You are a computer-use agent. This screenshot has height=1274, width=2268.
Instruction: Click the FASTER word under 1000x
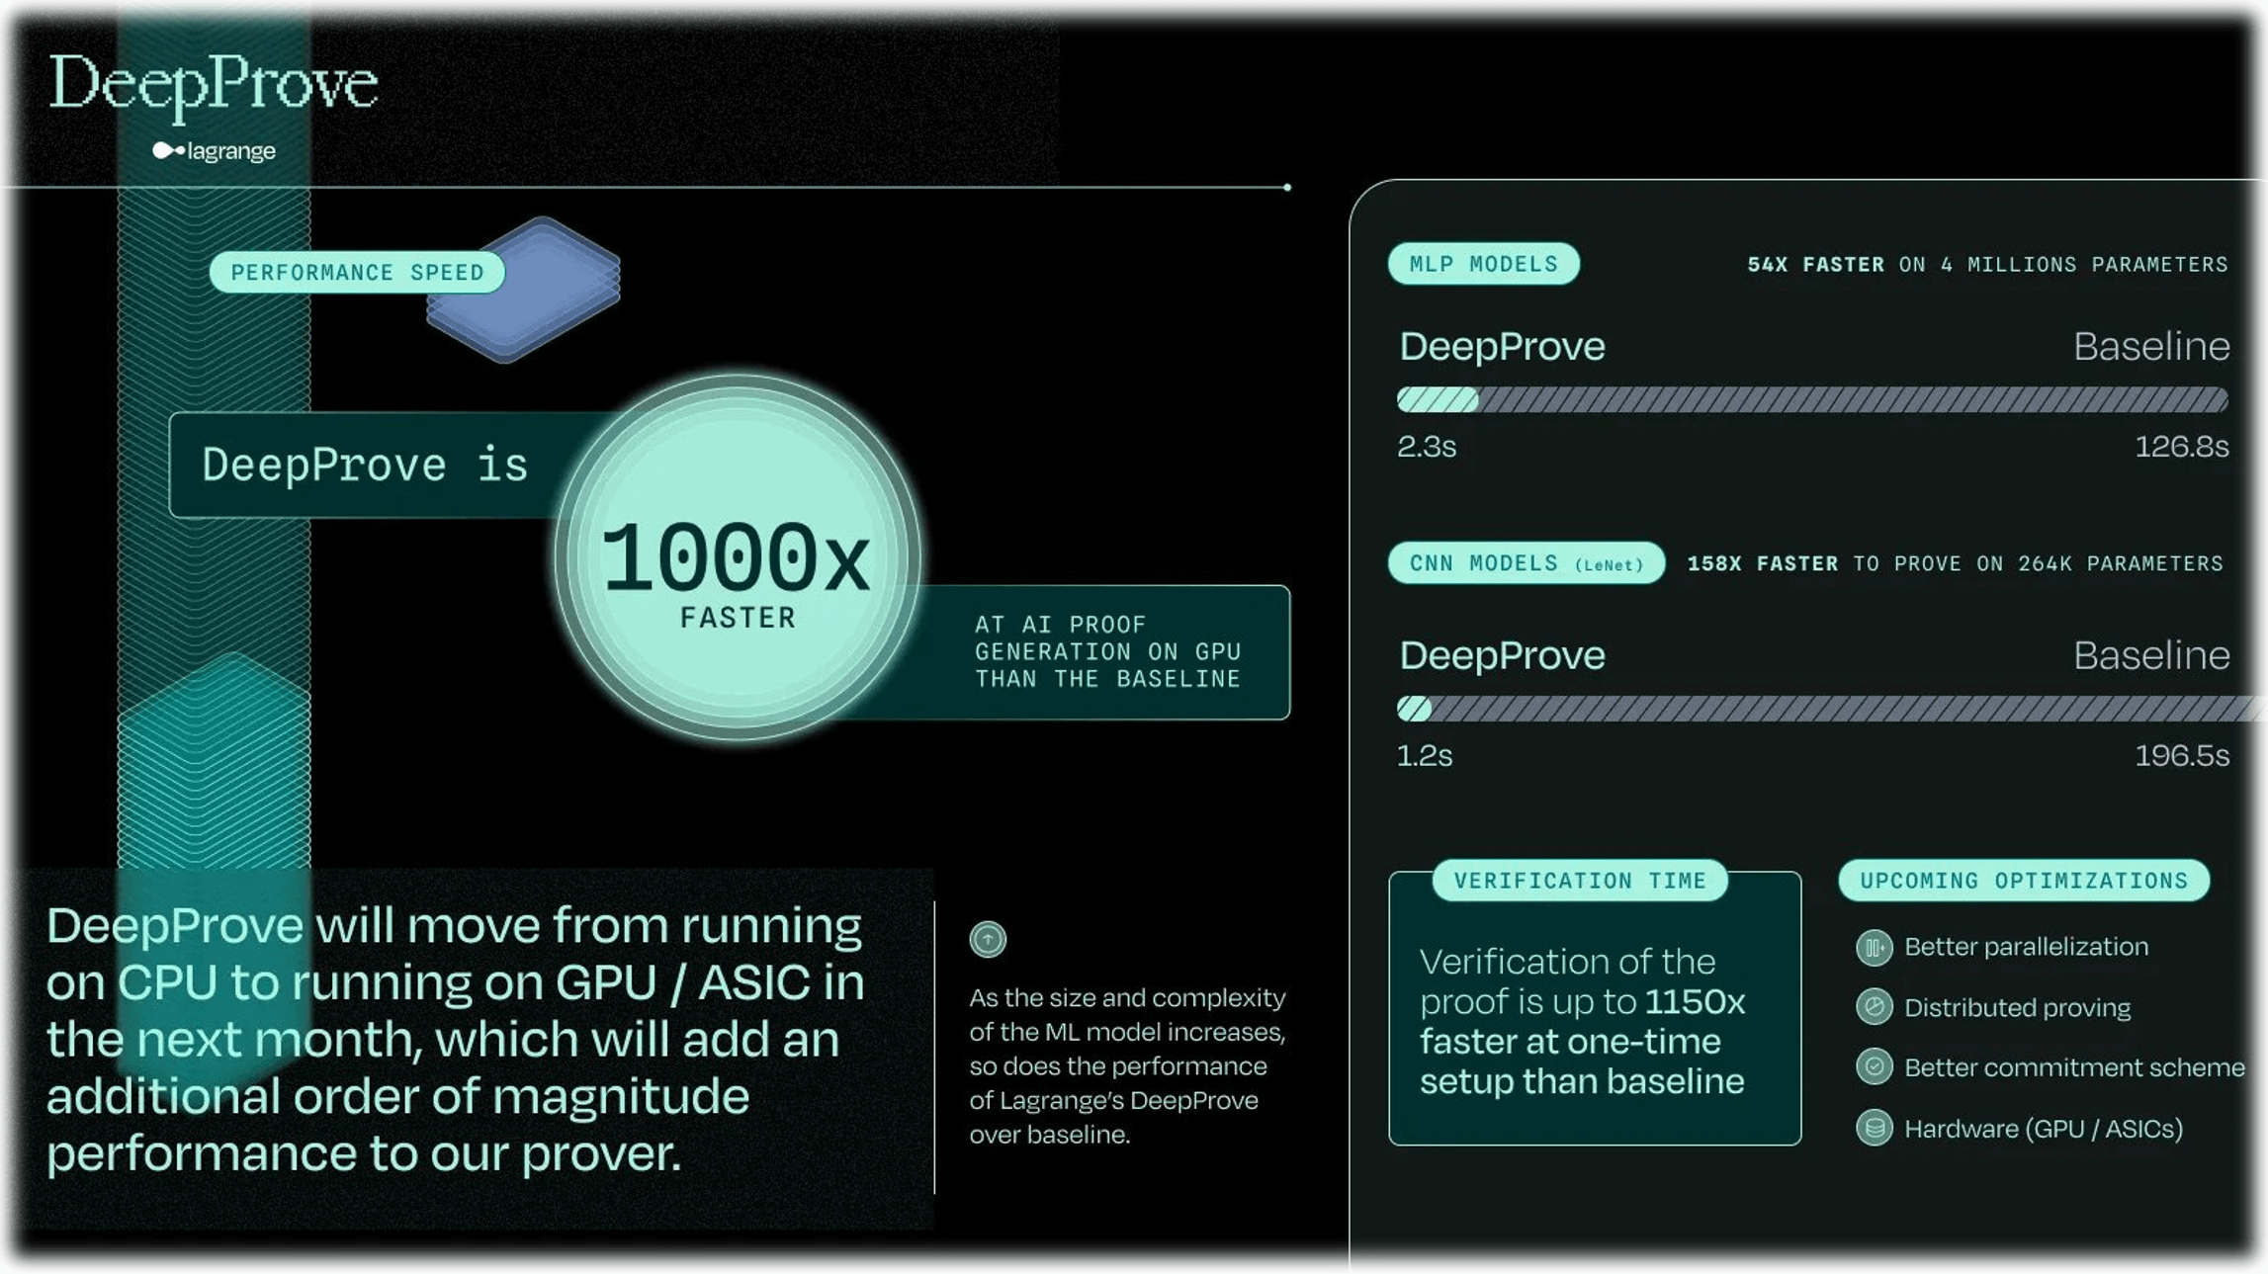[x=738, y=618]
